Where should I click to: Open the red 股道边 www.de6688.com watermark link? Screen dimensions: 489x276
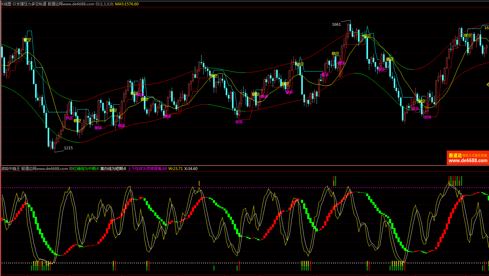468,158
